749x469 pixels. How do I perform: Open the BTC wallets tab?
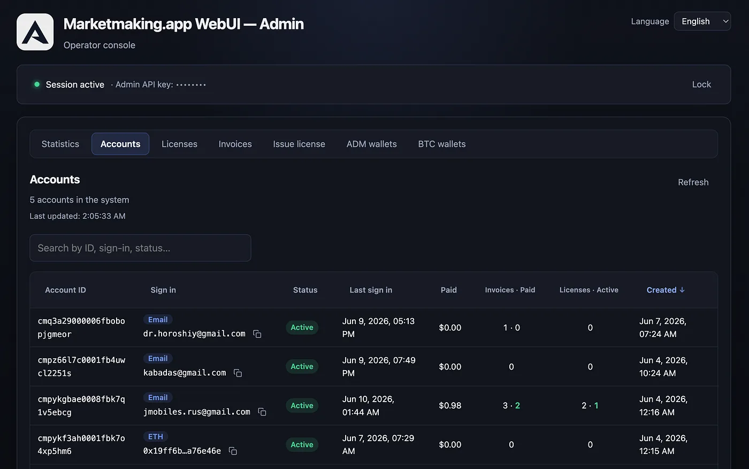tap(442, 144)
